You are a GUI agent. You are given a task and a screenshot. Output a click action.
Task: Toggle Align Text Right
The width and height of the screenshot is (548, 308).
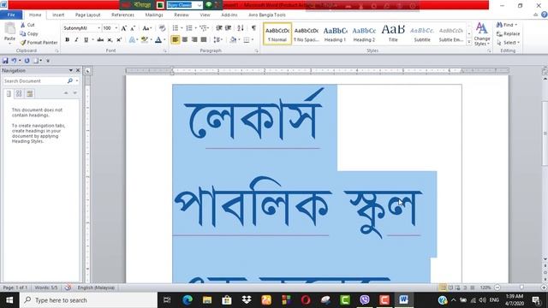(194, 39)
